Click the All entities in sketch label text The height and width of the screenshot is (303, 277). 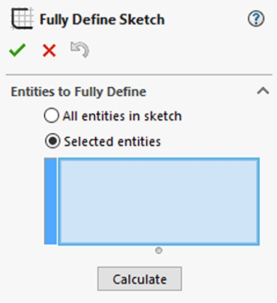[x=122, y=116]
